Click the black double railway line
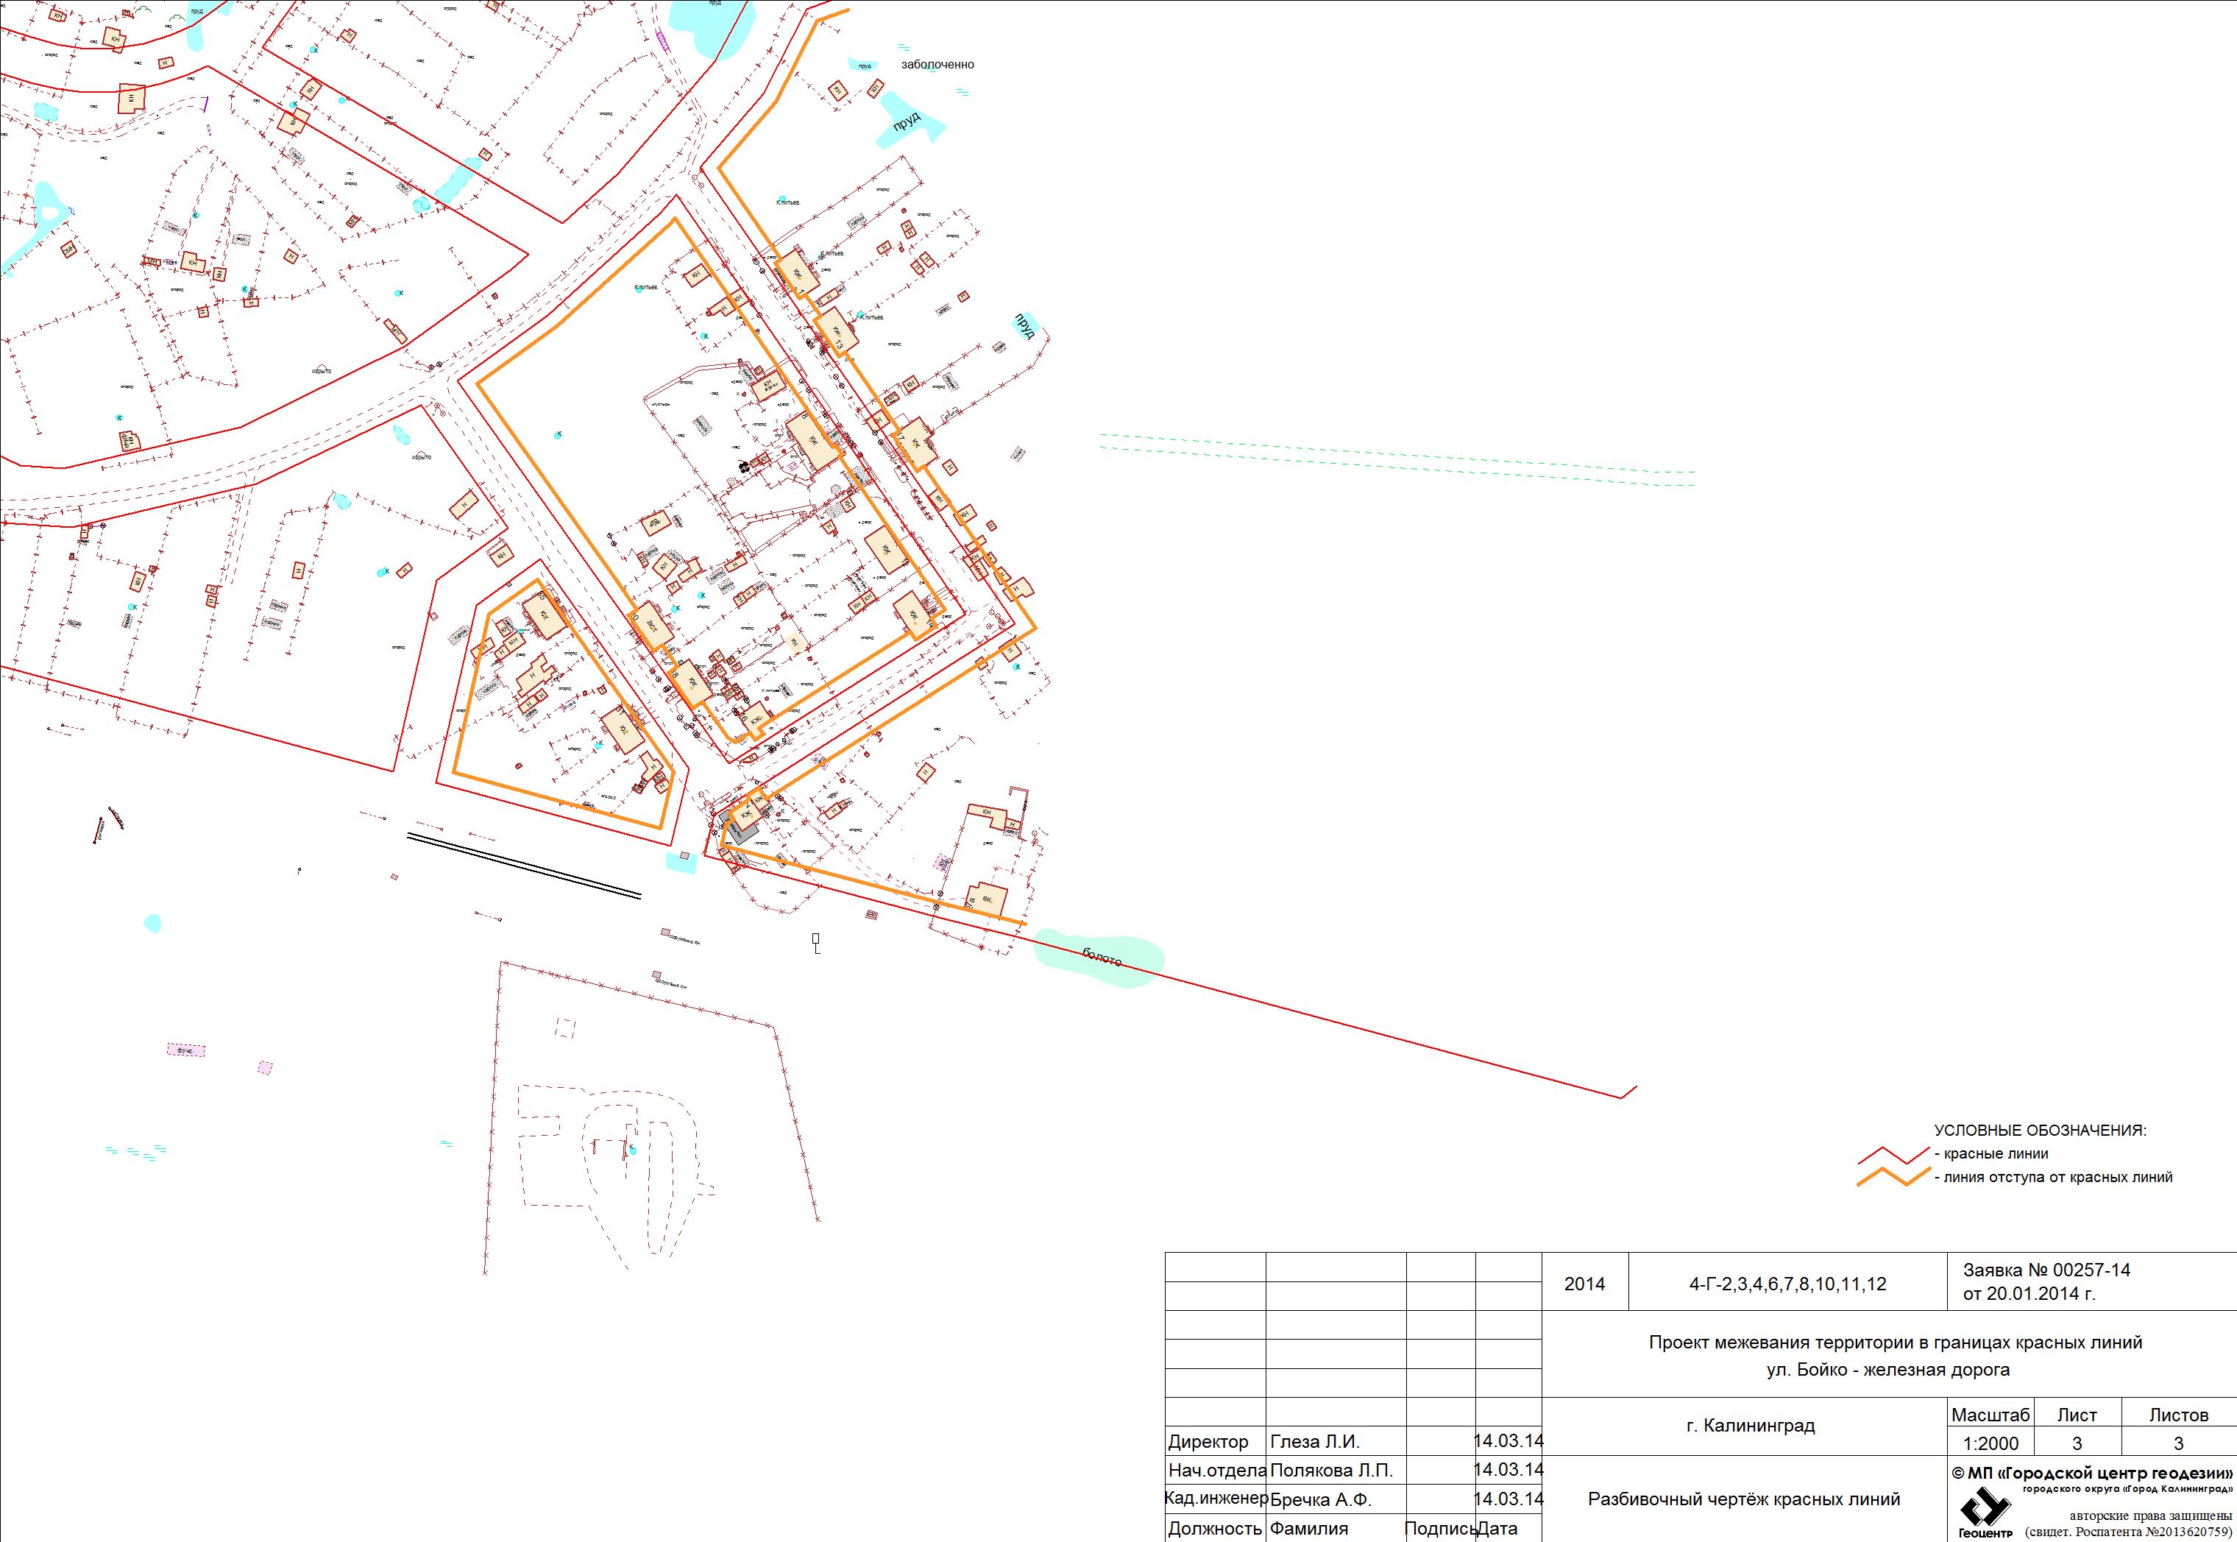 click(523, 866)
